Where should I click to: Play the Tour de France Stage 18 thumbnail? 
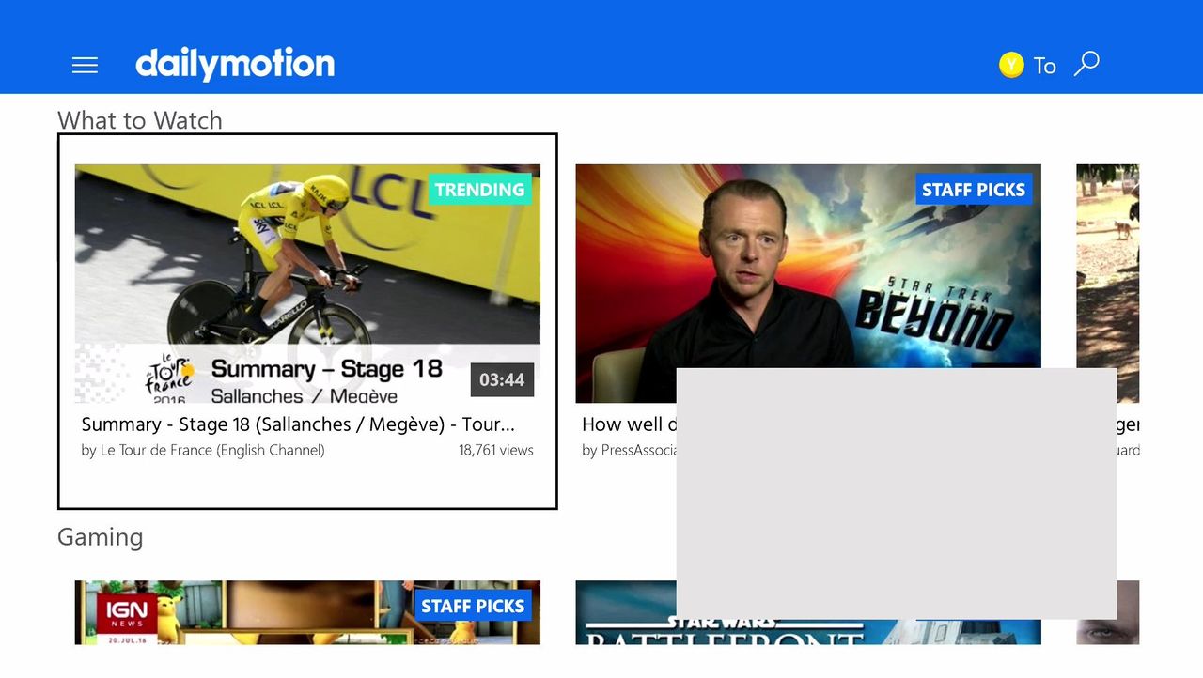[x=307, y=284]
